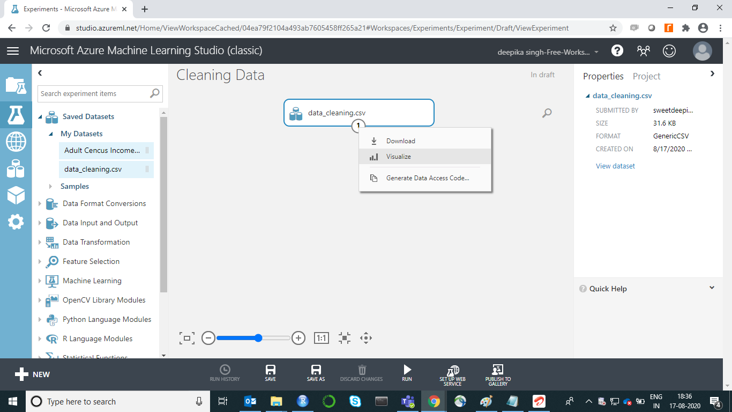Click the zoom out minus button

coord(208,338)
